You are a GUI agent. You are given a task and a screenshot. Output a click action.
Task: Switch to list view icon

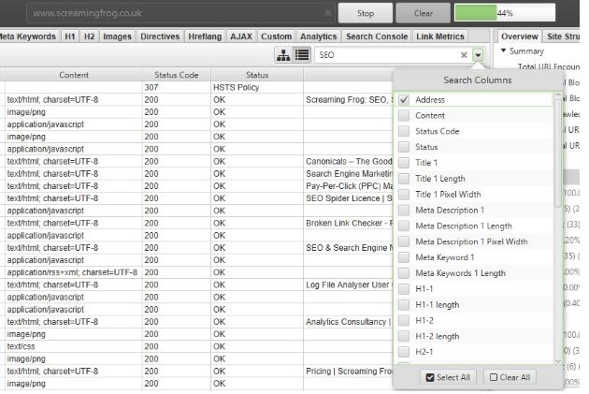(302, 55)
